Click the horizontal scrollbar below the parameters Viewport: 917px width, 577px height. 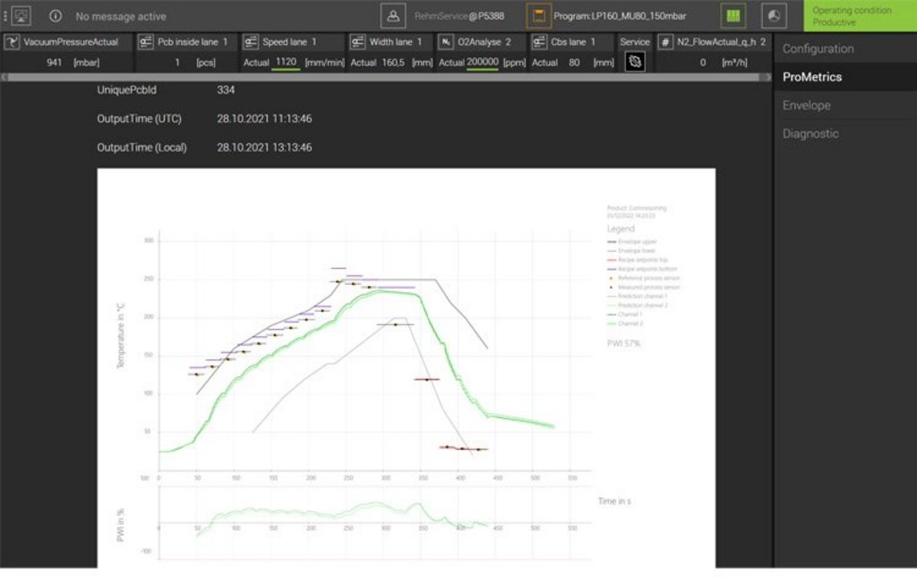pyautogui.click(x=385, y=77)
